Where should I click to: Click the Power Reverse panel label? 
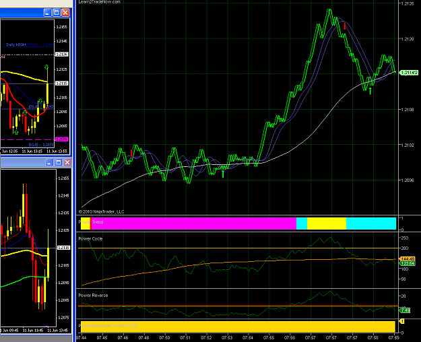pyautogui.click(x=93, y=296)
